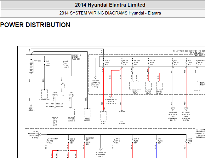This screenshot has width=205, height=158.
Task: Click the 'ABS 1 FUSE 40A' label
Action: tap(126, 62)
